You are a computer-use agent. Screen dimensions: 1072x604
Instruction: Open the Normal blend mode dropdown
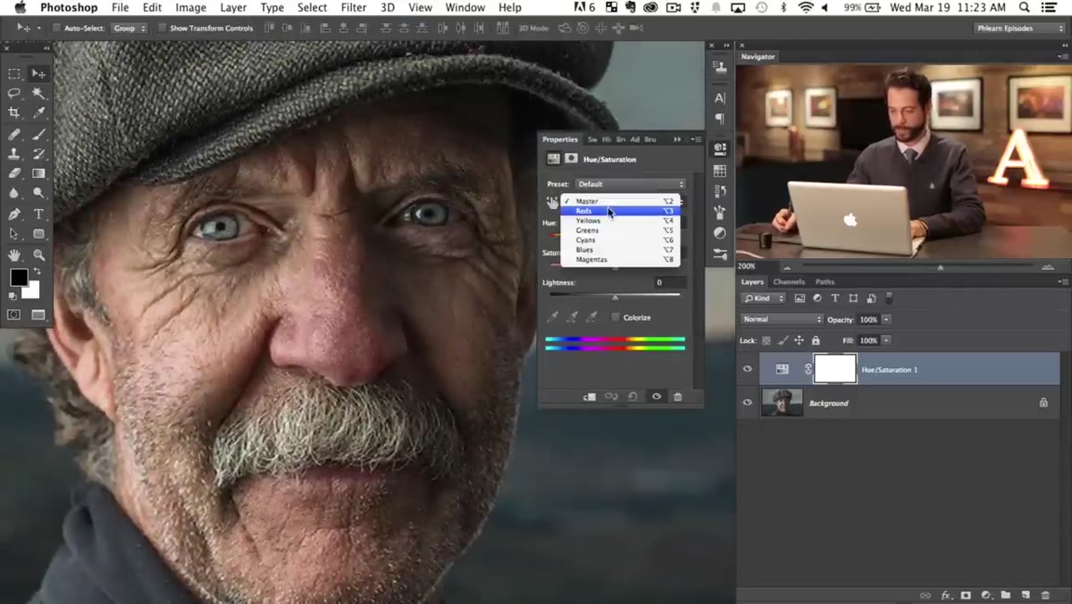[782, 319]
